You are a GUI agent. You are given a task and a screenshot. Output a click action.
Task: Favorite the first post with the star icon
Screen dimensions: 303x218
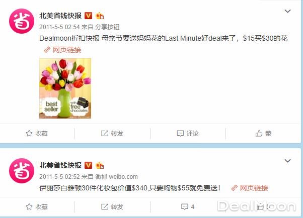click(x=37, y=133)
